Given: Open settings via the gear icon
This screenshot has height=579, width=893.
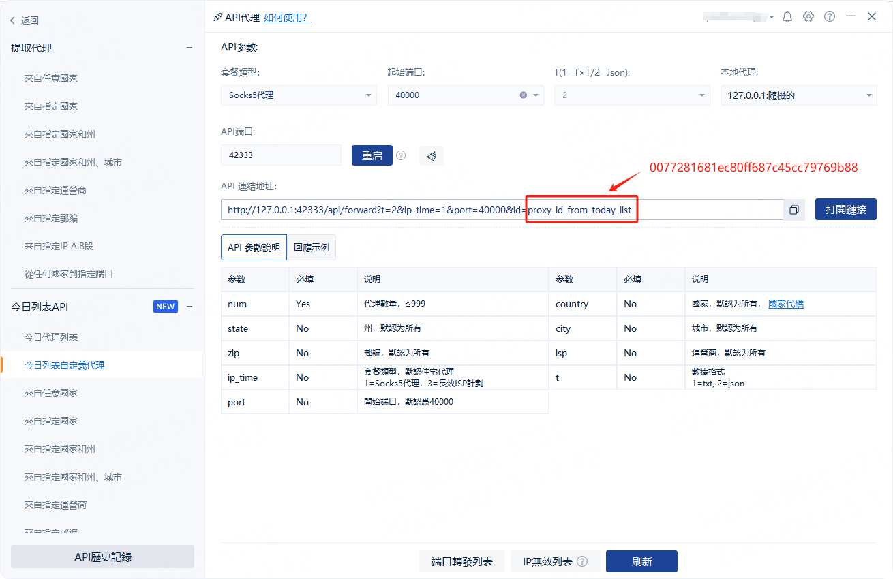Looking at the screenshot, I should [808, 17].
